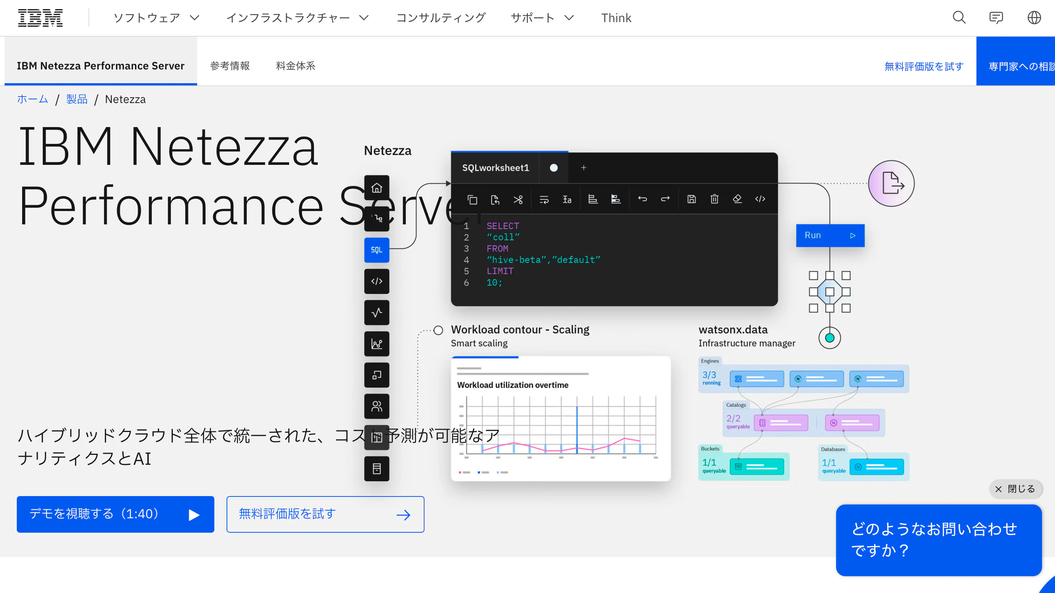
Task: Click the LIMIT line in SQL editor
Action: [500, 271]
